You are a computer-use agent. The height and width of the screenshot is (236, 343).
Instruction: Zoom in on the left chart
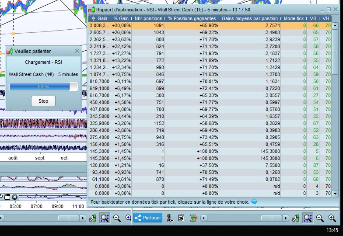pyautogui.click(x=128, y=218)
